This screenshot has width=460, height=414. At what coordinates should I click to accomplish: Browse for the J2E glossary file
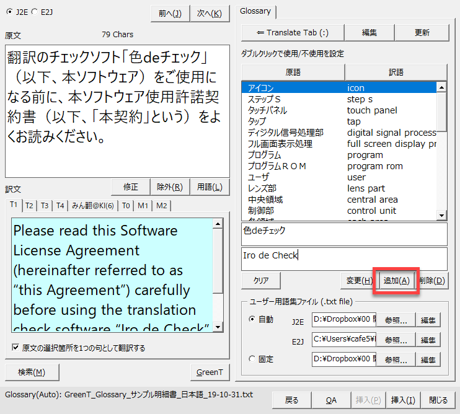pyautogui.click(x=396, y=320)
